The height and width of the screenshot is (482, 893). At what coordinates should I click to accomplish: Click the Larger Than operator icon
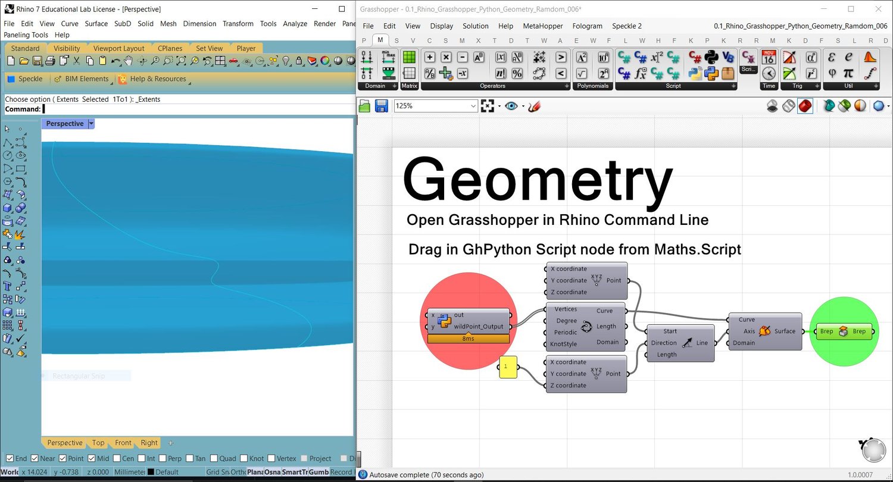[560, 57]
